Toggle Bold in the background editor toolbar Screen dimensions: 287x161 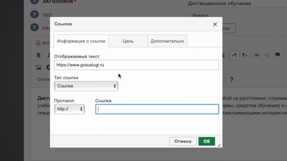click(39, 55)
